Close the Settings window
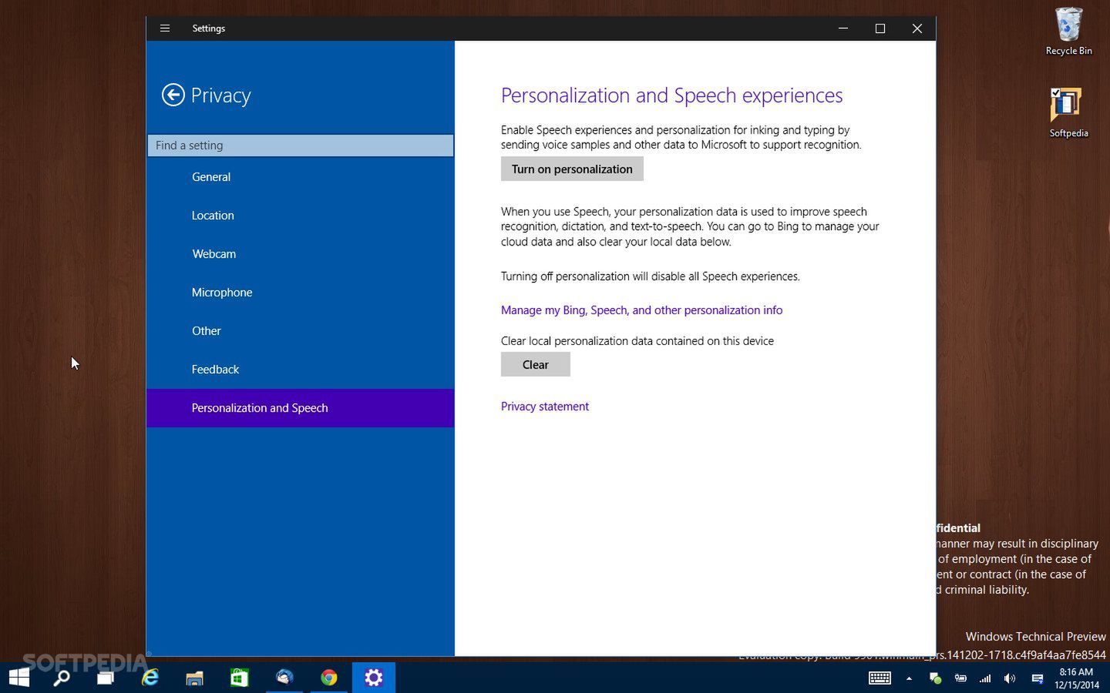The image size is (1110, 693). click(x=917, y=28)
